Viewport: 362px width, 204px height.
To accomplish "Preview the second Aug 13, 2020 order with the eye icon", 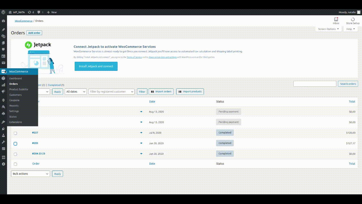I will (141, 122).
